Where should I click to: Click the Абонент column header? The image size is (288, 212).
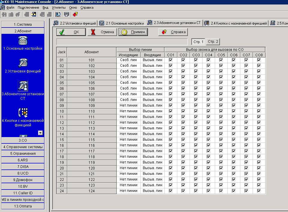(x=92, y=52)
